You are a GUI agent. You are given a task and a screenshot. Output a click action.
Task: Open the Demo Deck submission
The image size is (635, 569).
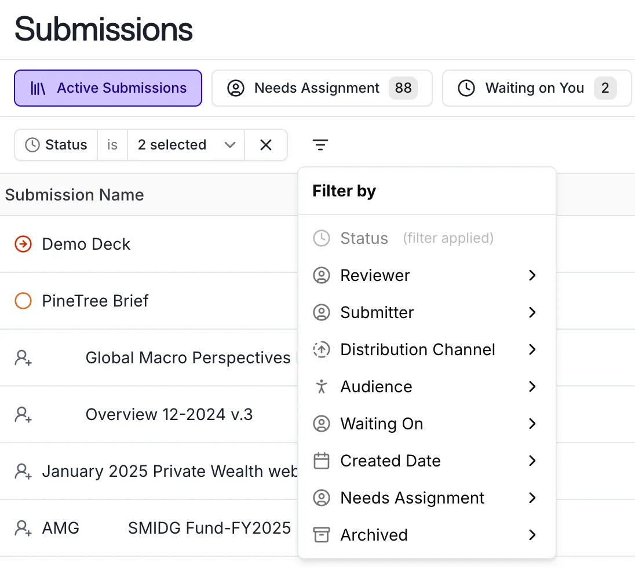(86, 244)
